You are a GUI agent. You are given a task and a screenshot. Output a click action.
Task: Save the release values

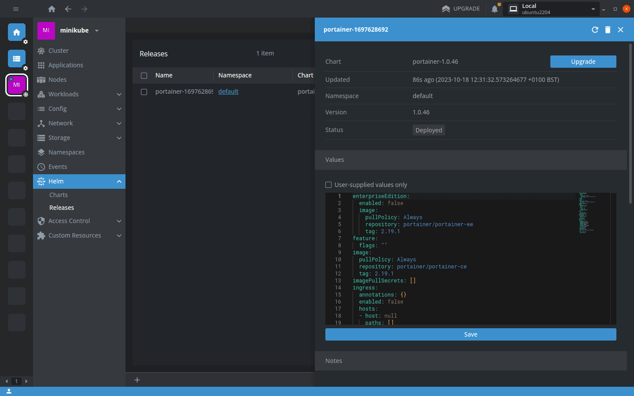coord(471,334)
